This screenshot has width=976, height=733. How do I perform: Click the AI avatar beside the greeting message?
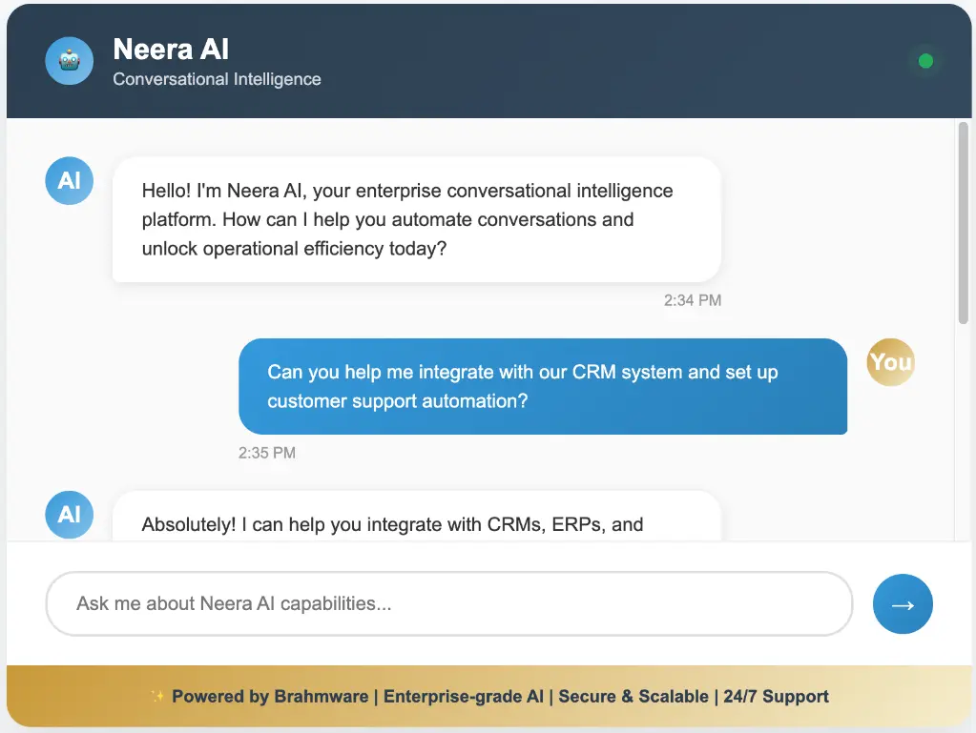pyautogui.click(x=69, y=181)
